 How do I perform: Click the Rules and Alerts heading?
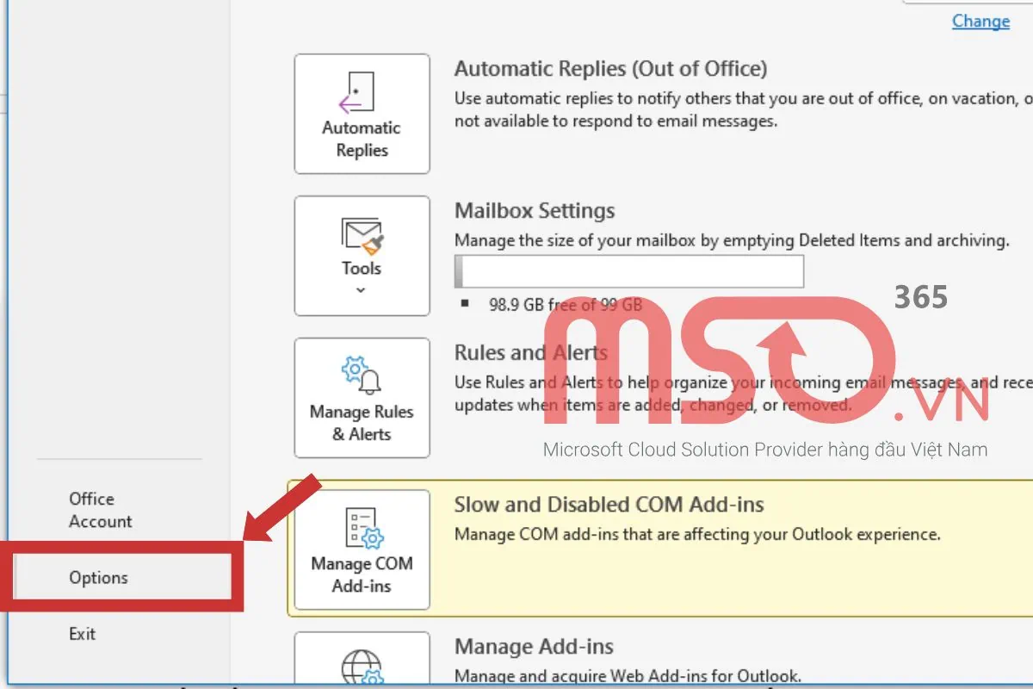pyautogui.click(x=531, y=352)
